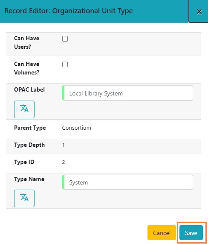Click the OPAC Label field label
The height and width of the screenshot is (244, 208).
(x=29, y=89)
